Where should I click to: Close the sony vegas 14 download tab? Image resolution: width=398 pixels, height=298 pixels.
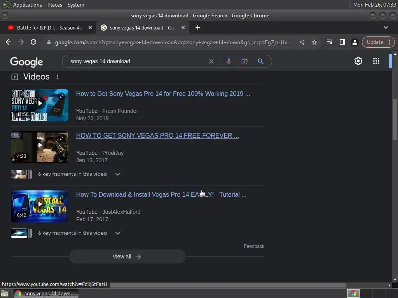coord(183,28)
